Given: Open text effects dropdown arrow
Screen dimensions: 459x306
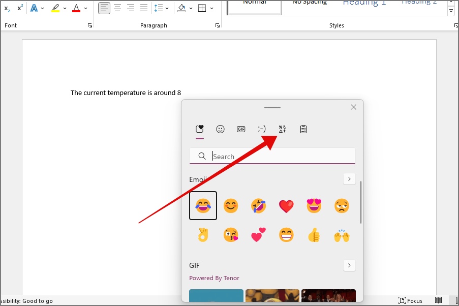Looking at the screenshot, I should pos(43,8).
